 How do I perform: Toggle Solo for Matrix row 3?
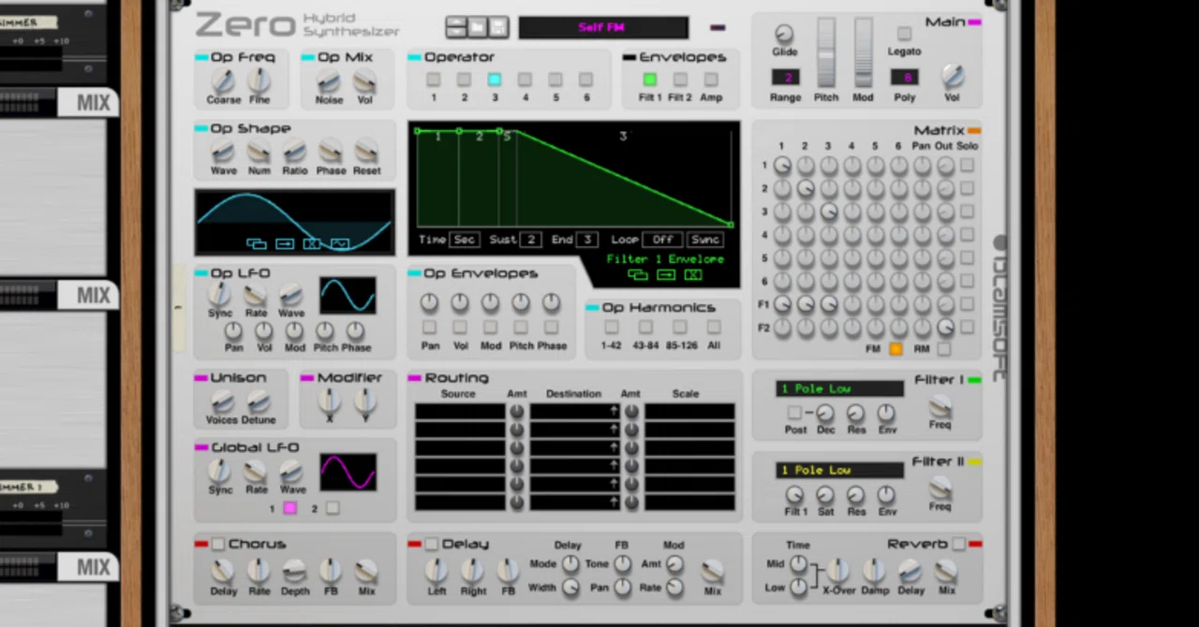[x=967, y=212]
